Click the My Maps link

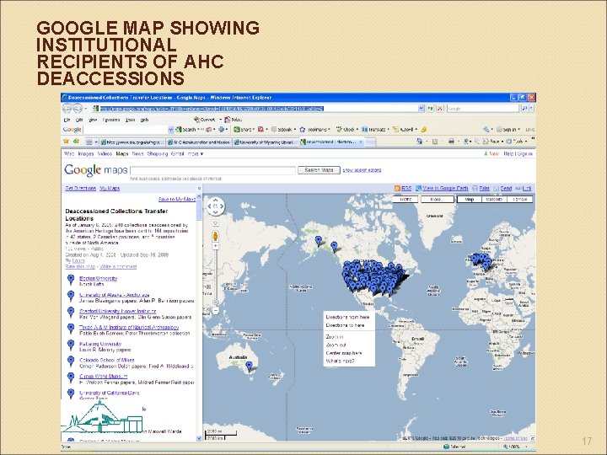[110, 189]
